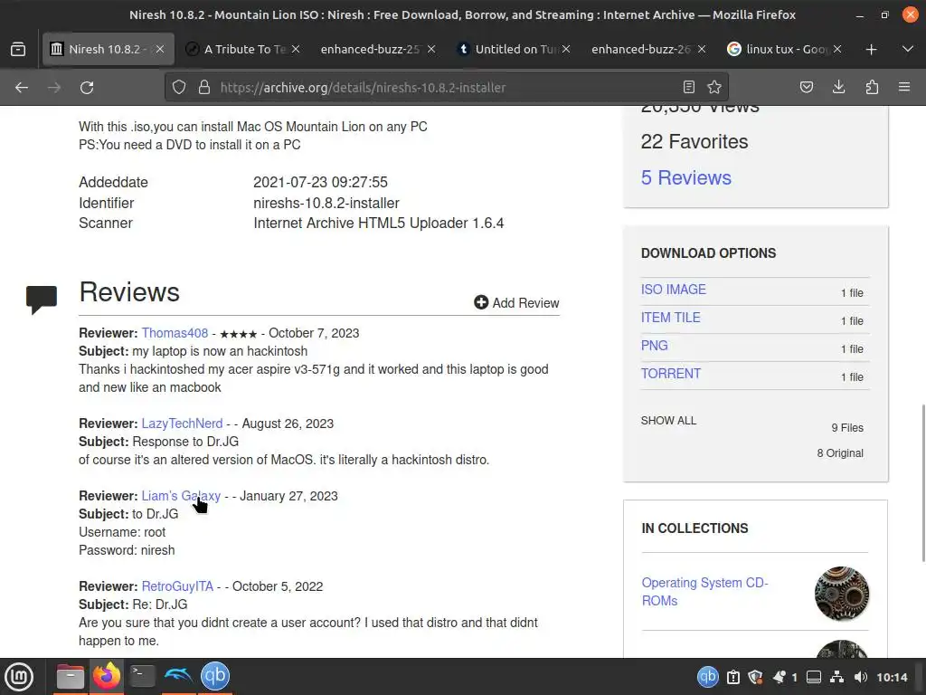This screenshot has width=926, height=695.
Task: Toggle reader view icon in the address bar
Action: tap(688, 88)
